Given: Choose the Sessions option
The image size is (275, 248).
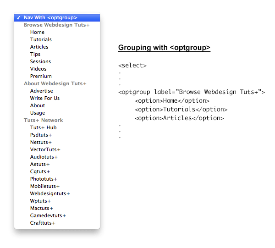Looking at the screenshot, I should [x=57, y=61].
